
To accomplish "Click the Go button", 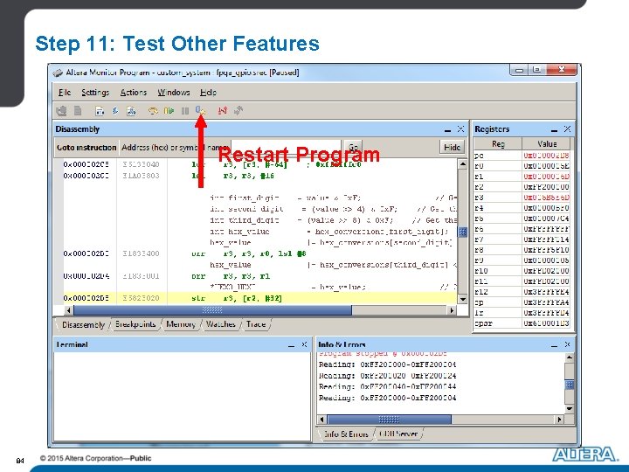I will pyautogui.click(x=353, y=148).
